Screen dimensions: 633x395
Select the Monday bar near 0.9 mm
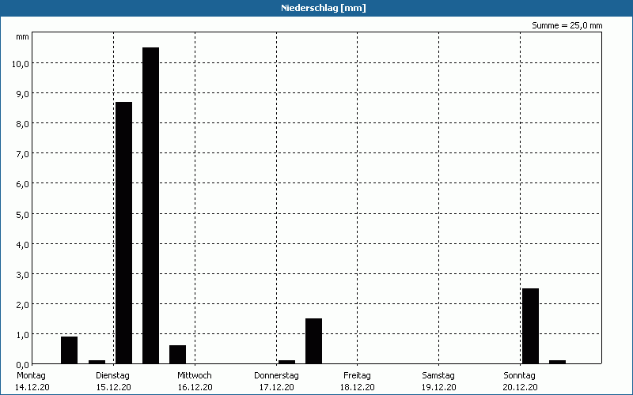pos(69,350)
